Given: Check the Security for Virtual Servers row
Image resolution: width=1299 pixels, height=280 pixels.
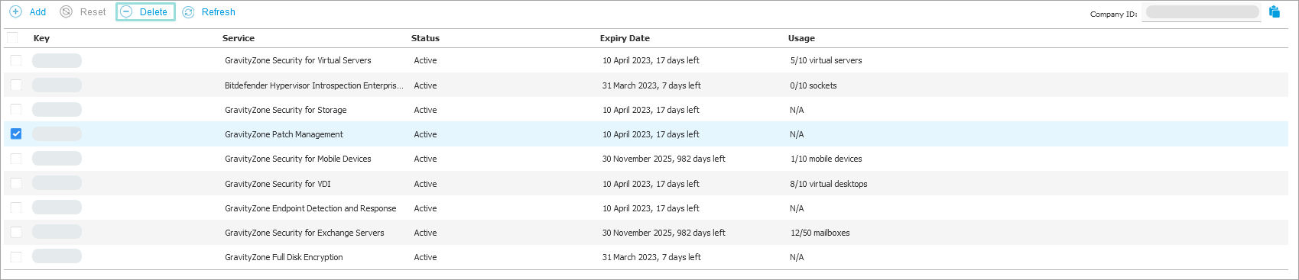Looking at the screenshot, I should click(x=16, y=60).
